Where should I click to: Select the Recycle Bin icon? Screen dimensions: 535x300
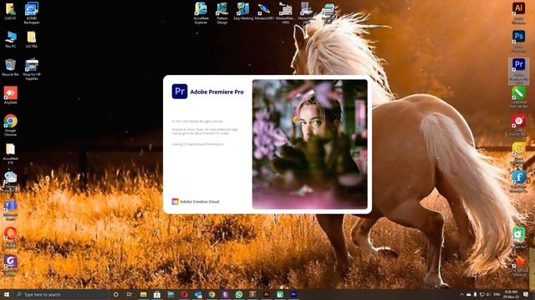[x=10, y=67]
